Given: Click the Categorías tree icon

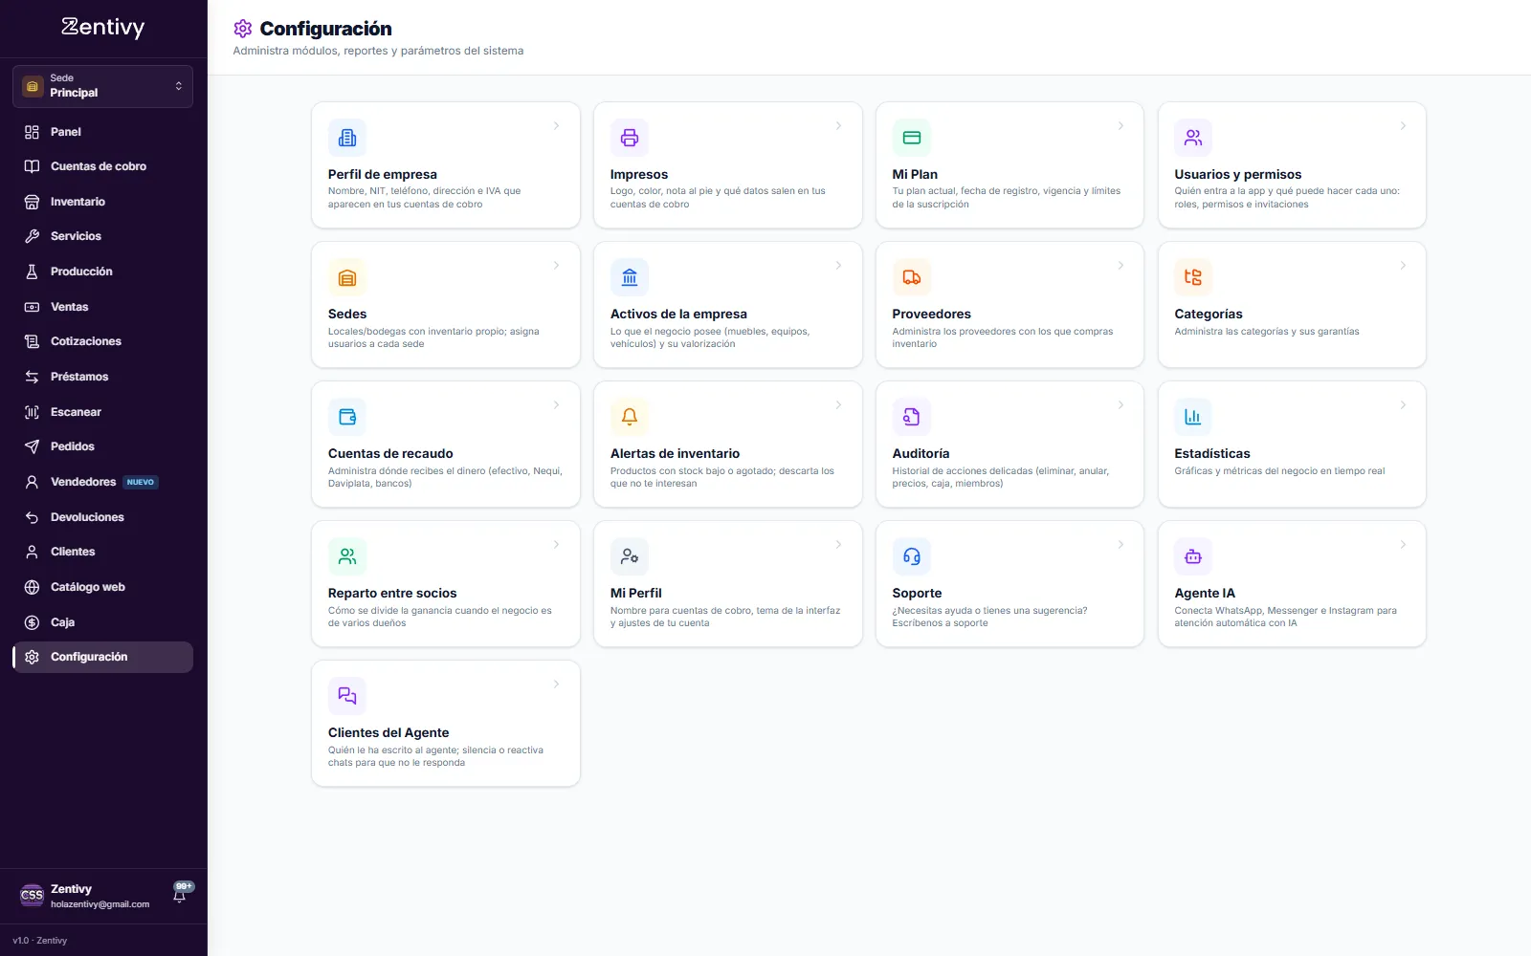Looking at the screenshot, I should pos(1193,277).
